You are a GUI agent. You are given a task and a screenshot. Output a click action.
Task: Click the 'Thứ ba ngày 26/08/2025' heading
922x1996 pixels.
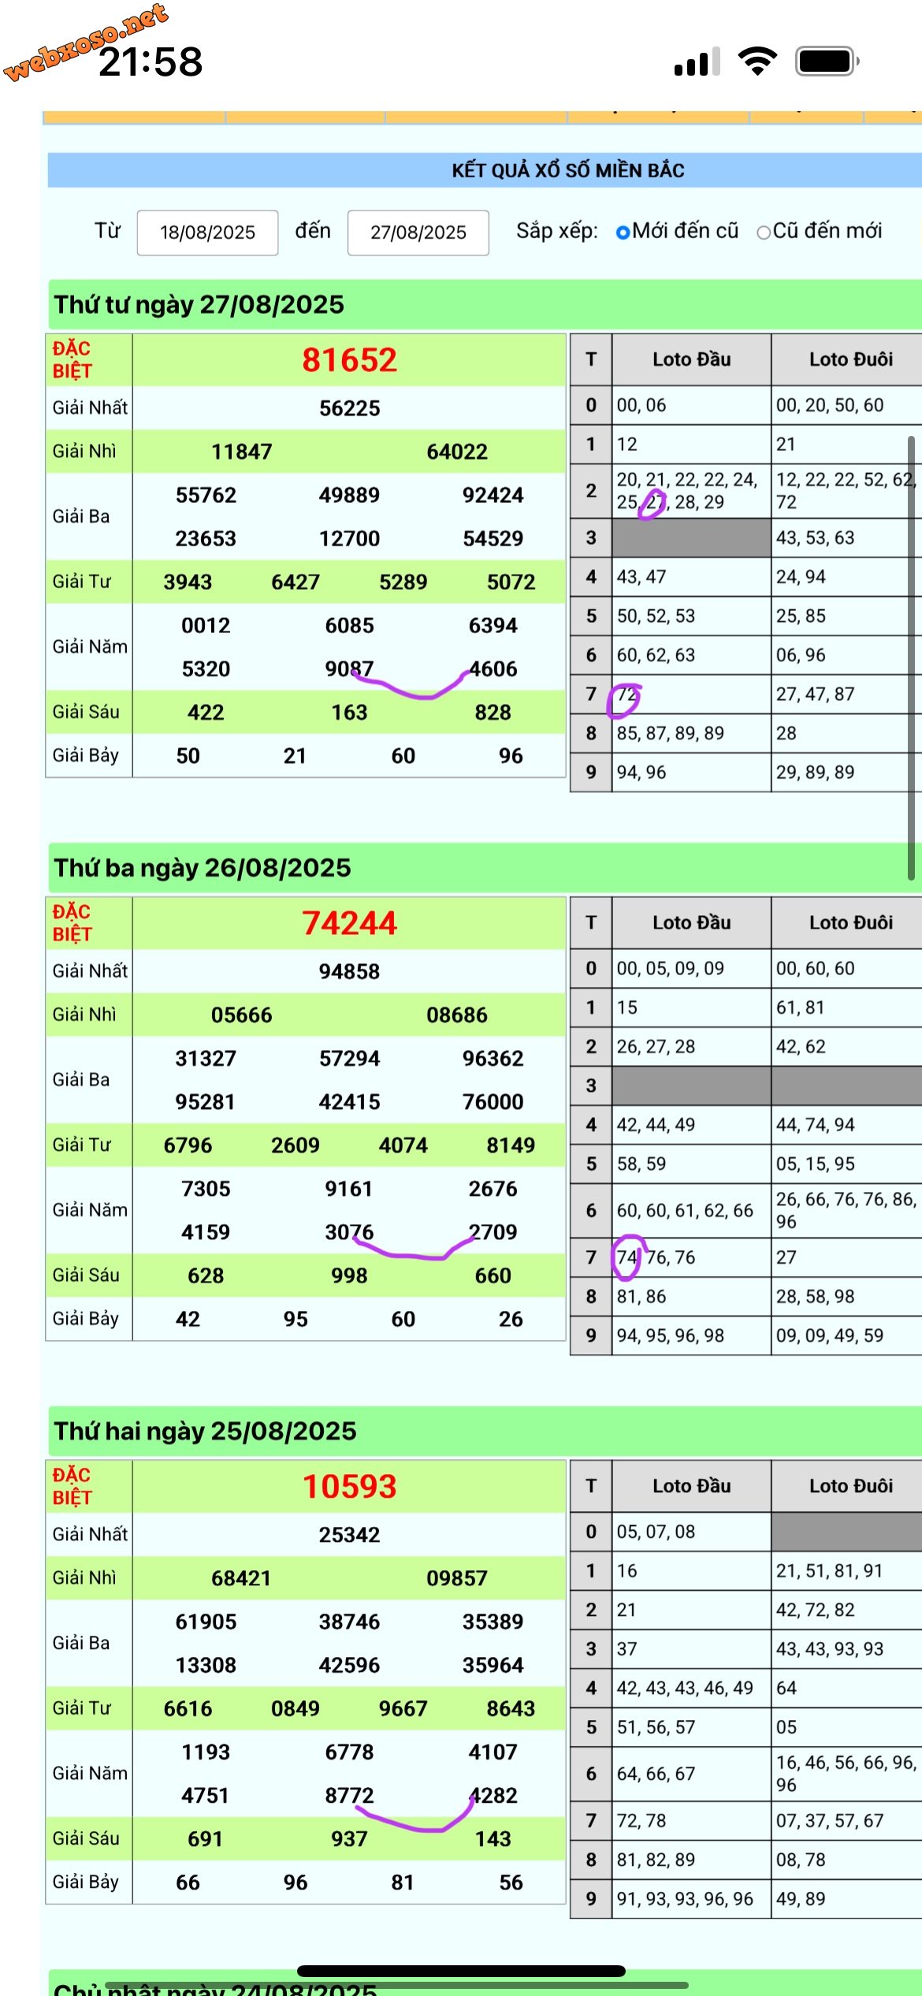click(x=203, y=868)
